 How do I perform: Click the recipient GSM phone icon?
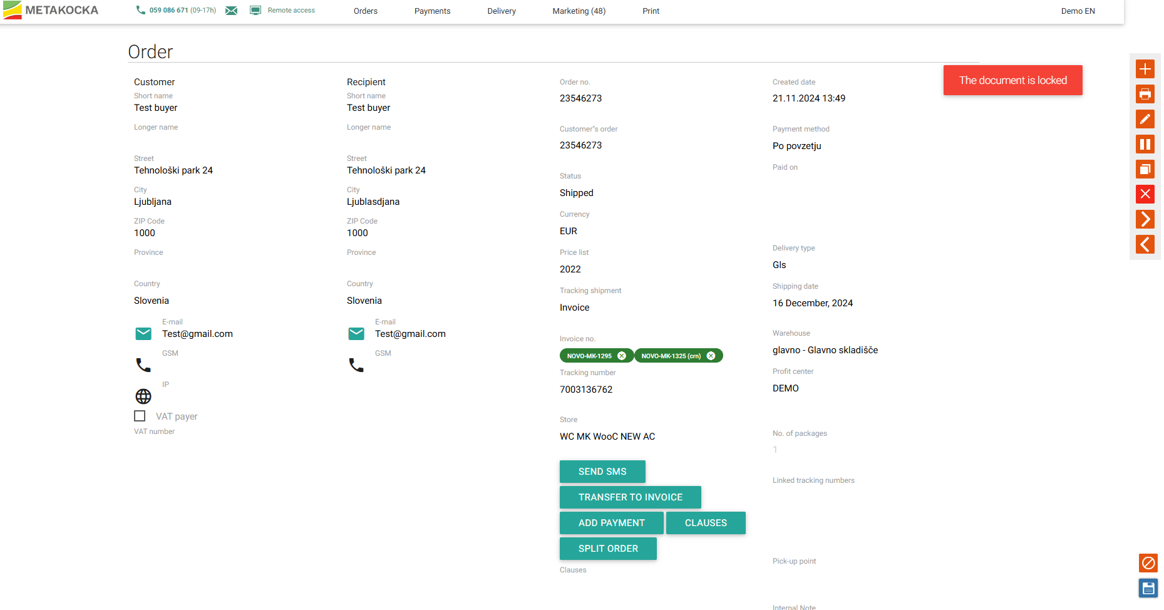point(356,365)
